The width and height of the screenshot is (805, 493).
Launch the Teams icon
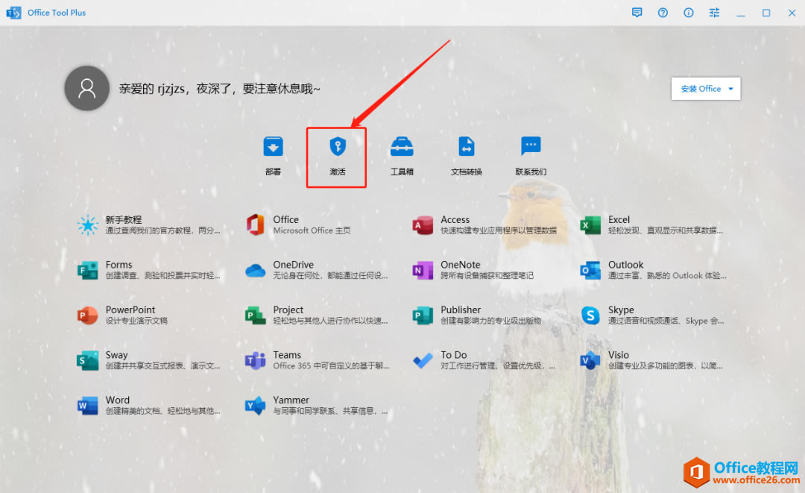255,360
